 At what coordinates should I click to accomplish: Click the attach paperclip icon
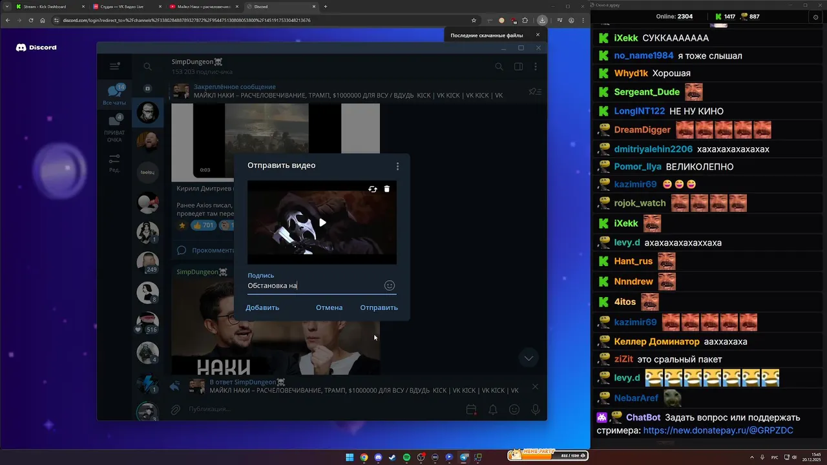point(175,409)
